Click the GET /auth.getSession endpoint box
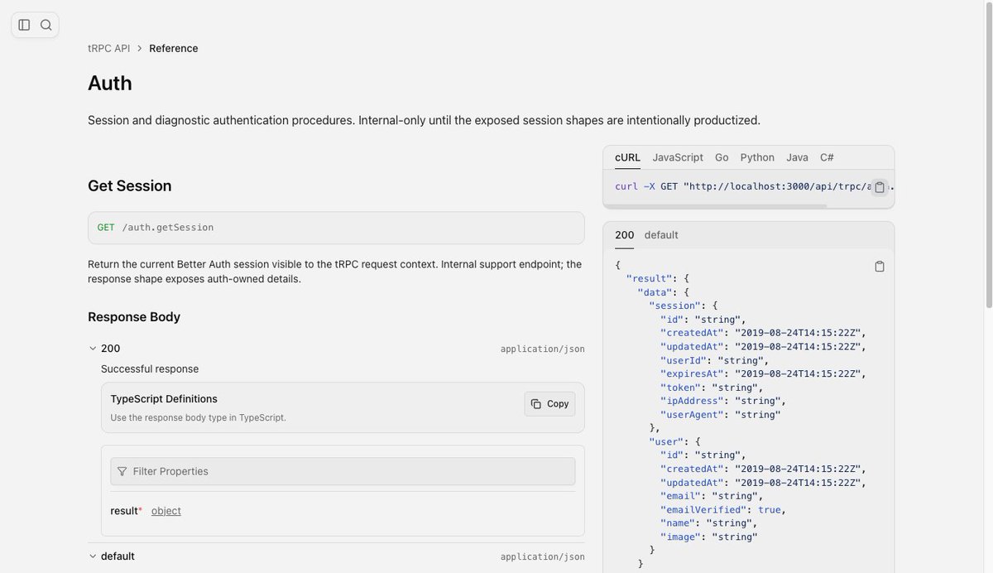993x573 pixels. click(x=336, y=228)
